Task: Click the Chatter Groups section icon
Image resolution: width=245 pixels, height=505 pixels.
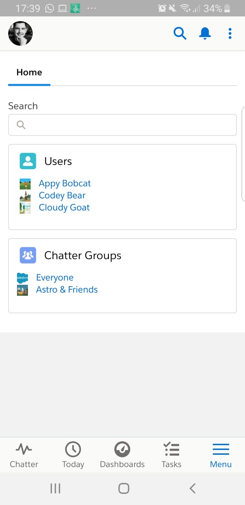Action: tap(28, 255)
